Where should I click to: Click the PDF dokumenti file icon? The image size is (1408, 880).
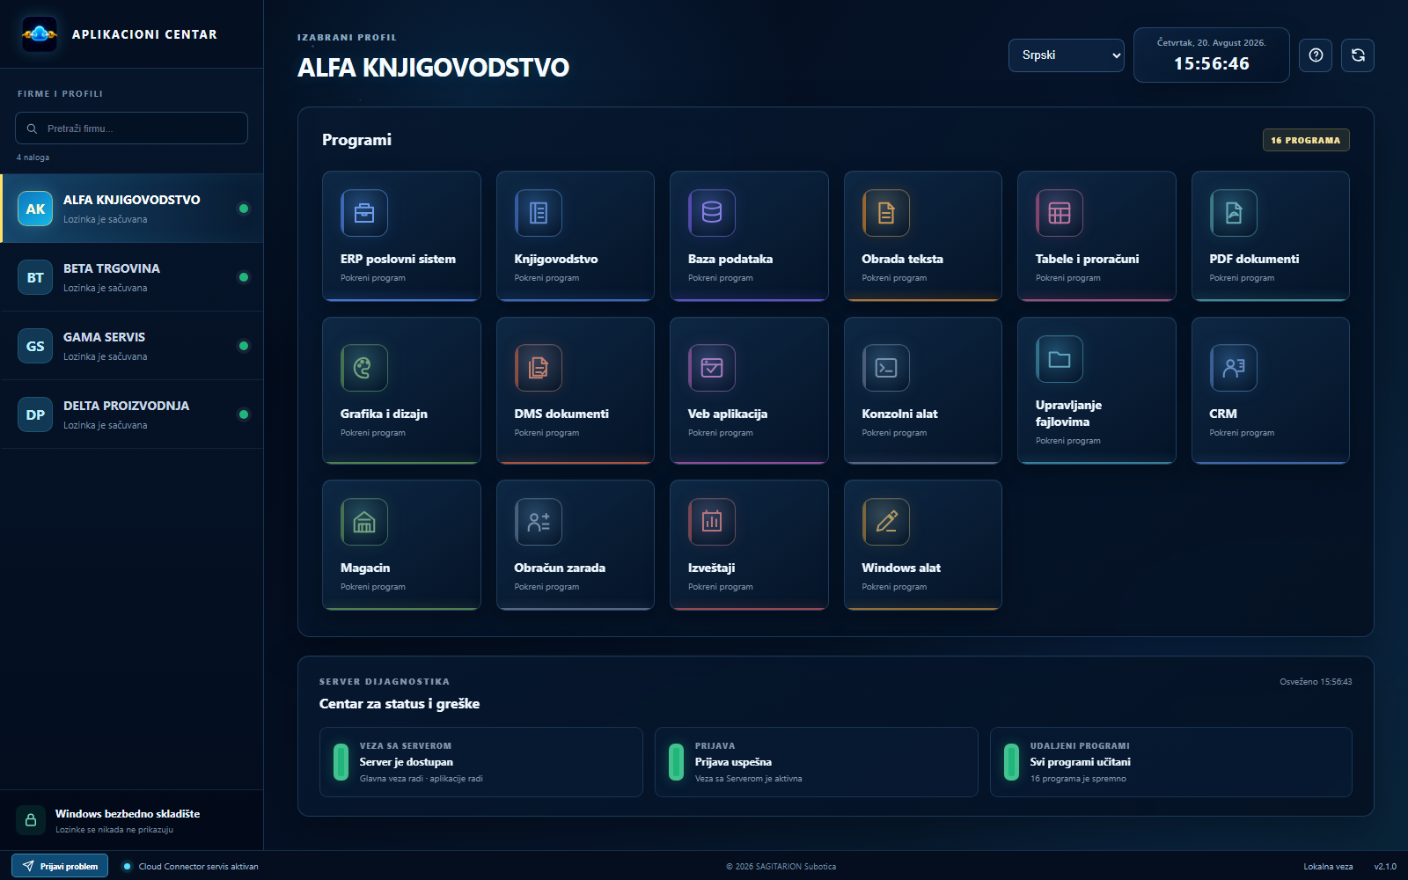coord(1234,213)
